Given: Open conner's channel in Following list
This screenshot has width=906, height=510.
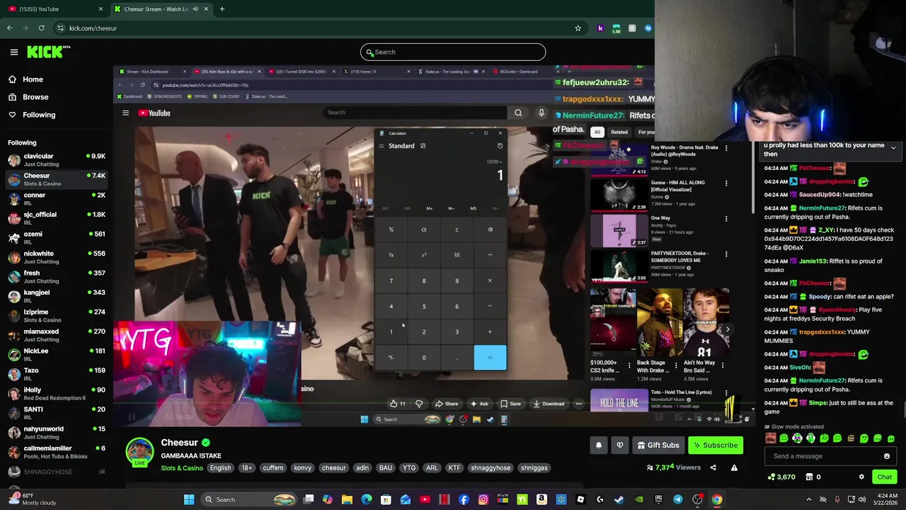Looking at the screenshot, I should click(57, 199).
